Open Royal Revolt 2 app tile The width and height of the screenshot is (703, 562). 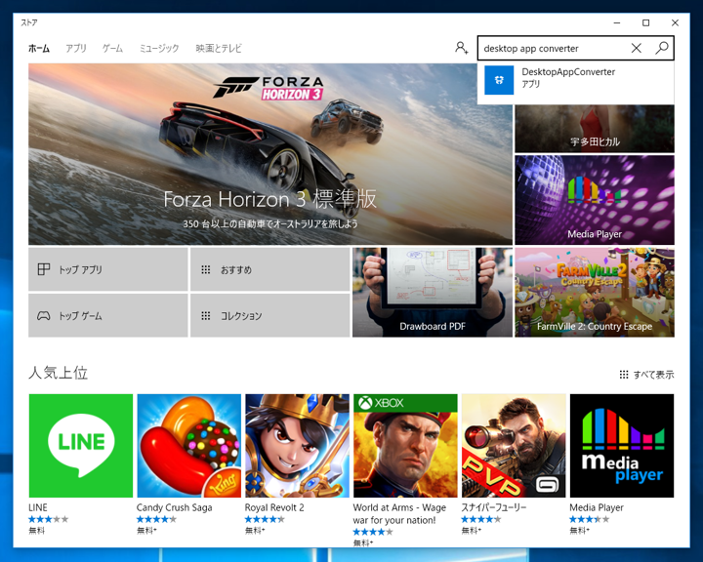(x=297, y=446)
